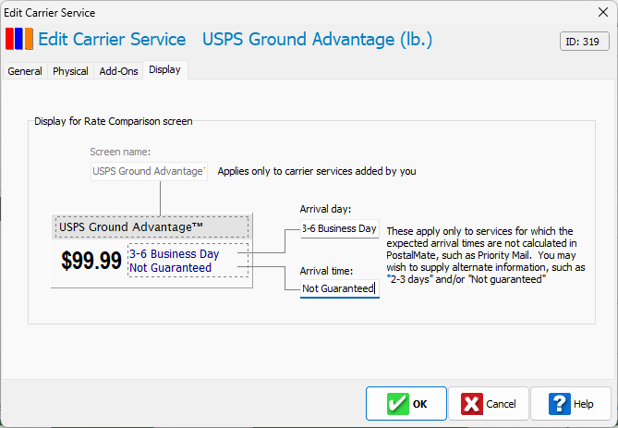Click the preview title USPS Ground Advantage™
The width and height of the screenshot is (618, 428).
pyautogui.click(x=131, y=227)
